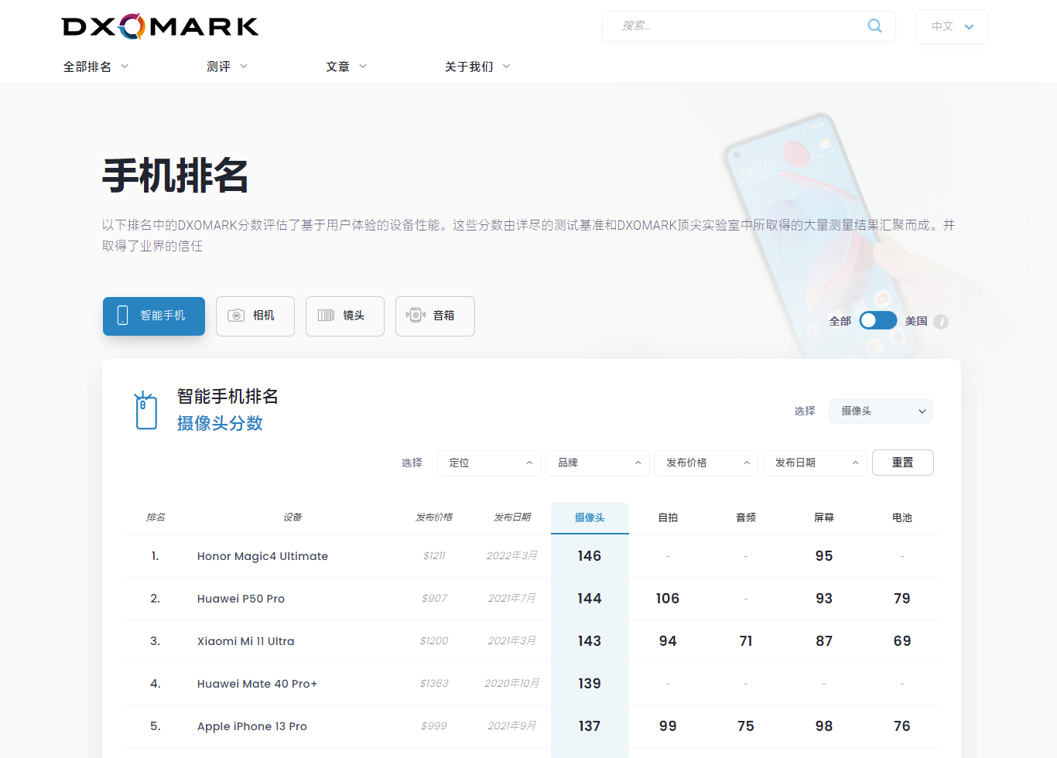The image size is (1057, 758).
Task: Open the 发布价格 filter dropdown
Action: (x=706, y=463)
